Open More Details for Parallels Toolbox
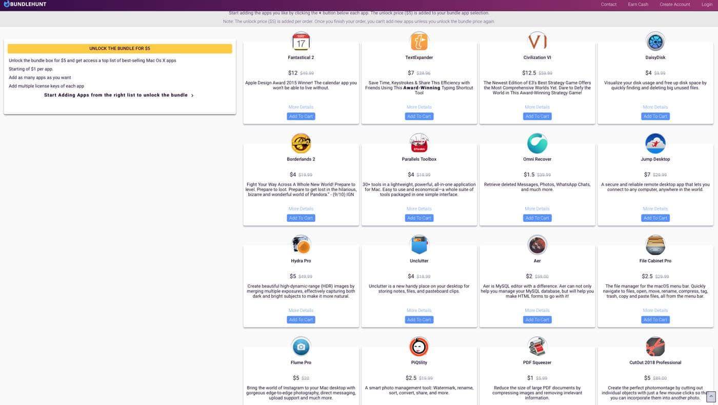 [x=419, y=209]
